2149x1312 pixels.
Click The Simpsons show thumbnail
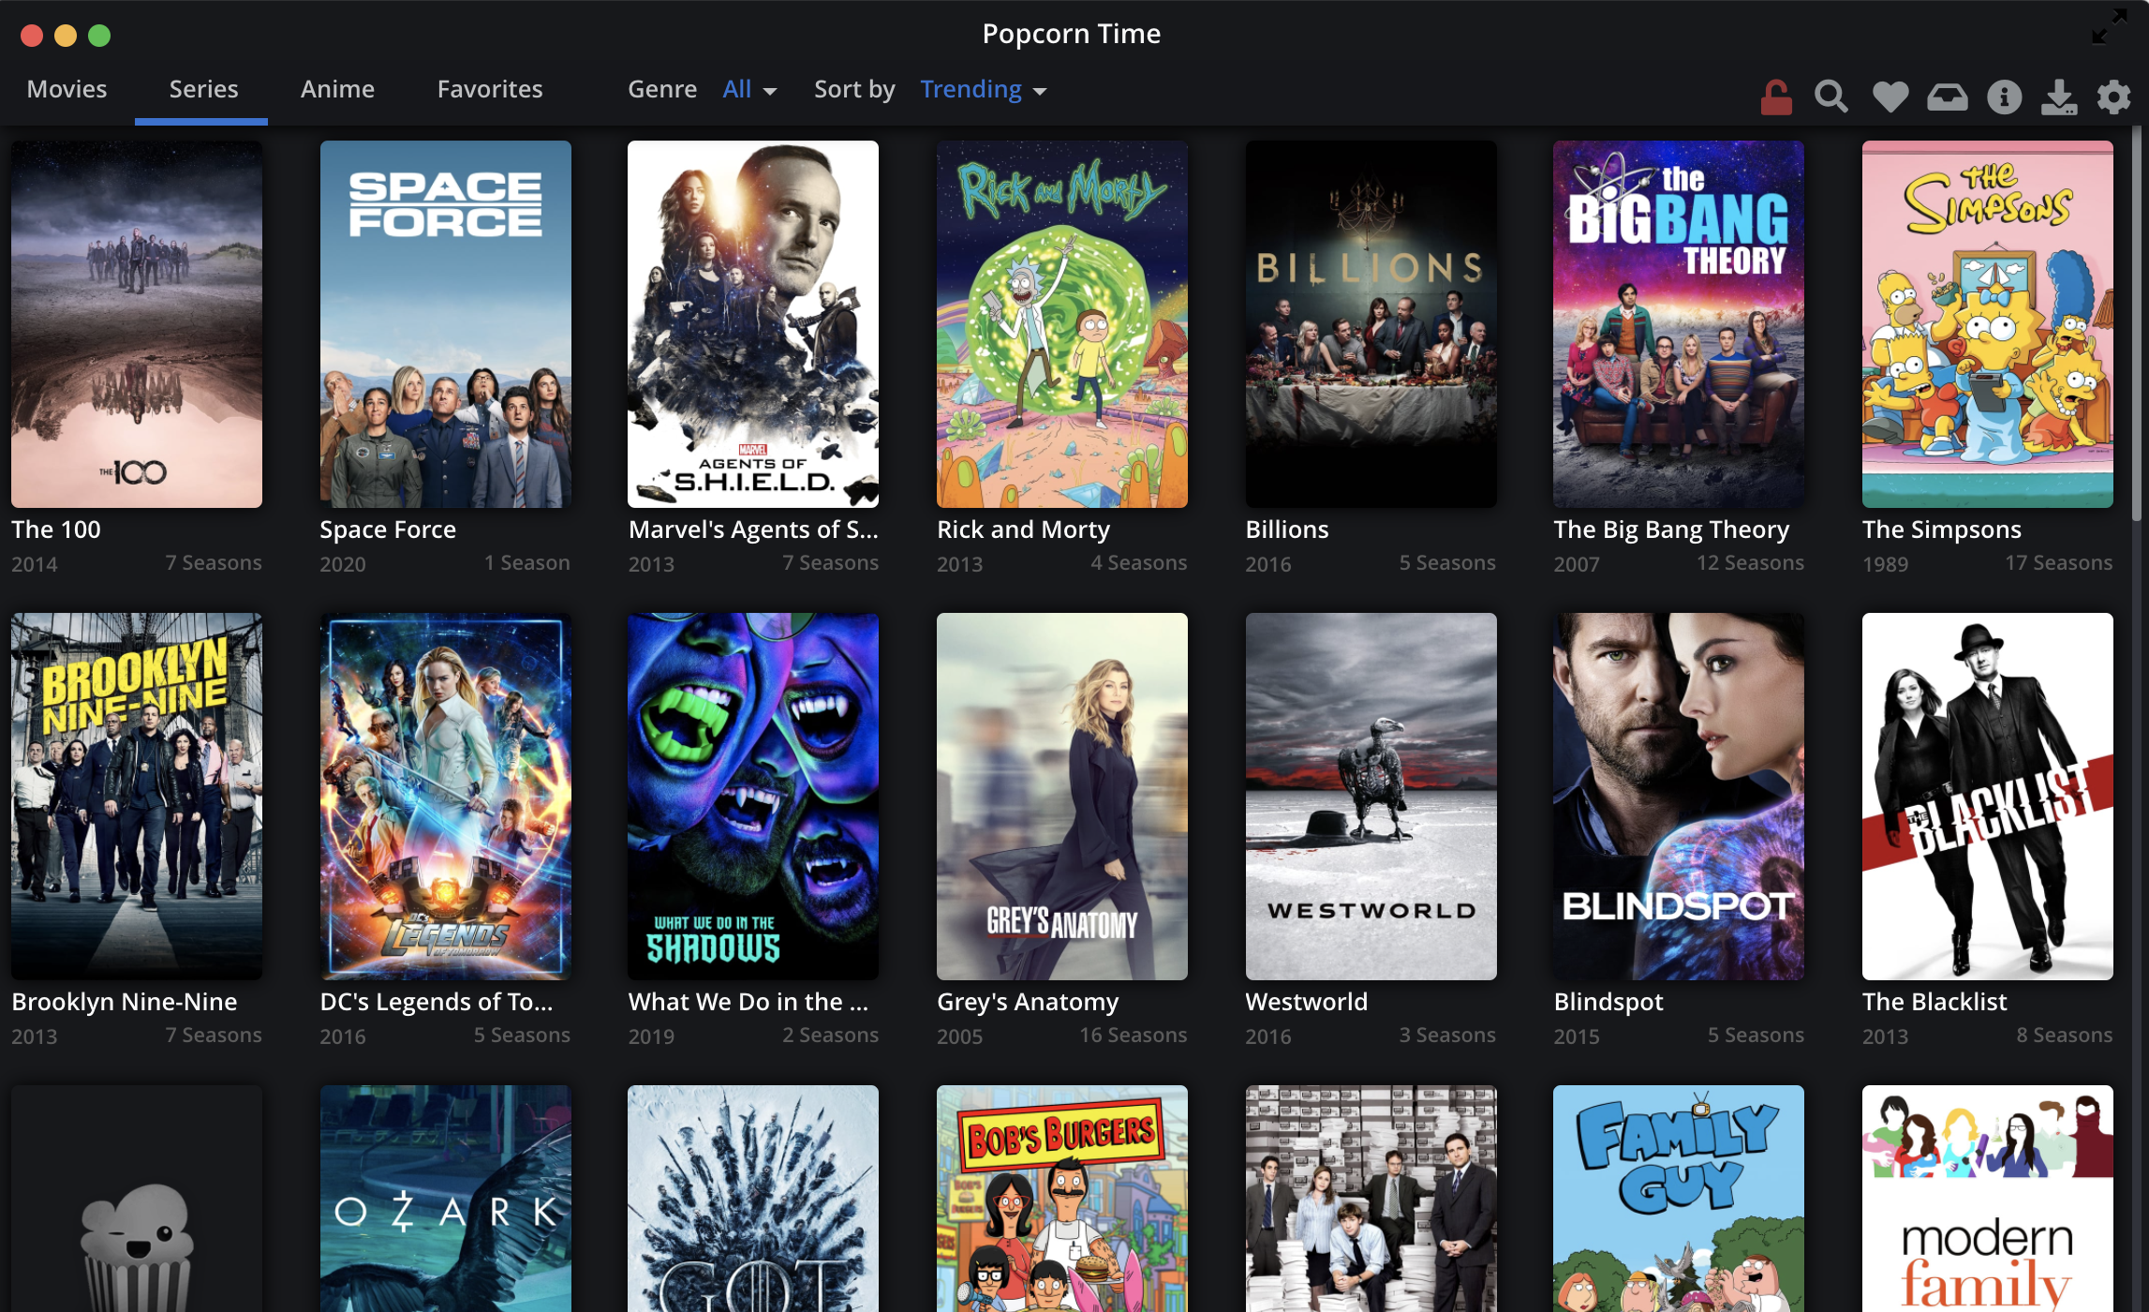[x=1986, y=322]
